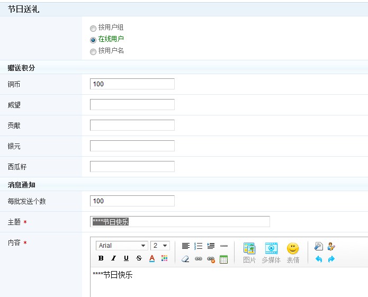Click the 每批发送个数 input field
The image size is (368, 297).
[132, 201]
